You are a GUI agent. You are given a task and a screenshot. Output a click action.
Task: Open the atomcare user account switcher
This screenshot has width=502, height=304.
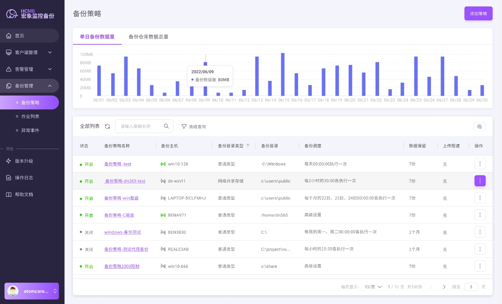click(x=31, y=291)
